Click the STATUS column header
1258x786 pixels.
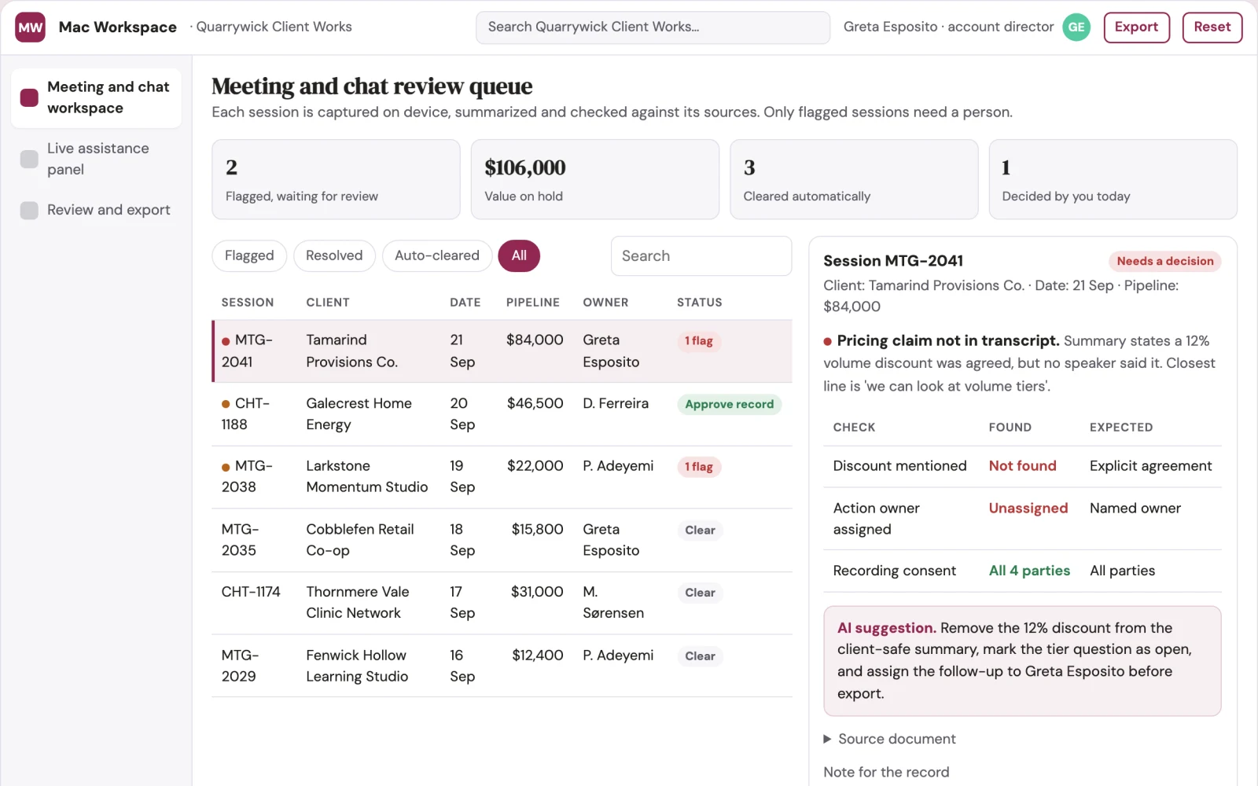[700, 303]
